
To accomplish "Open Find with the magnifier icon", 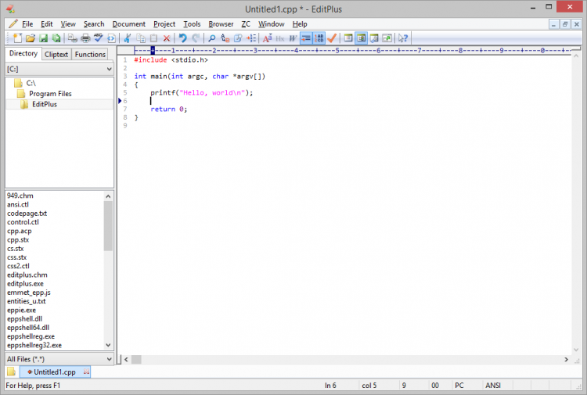I will [x=211, y=38].
